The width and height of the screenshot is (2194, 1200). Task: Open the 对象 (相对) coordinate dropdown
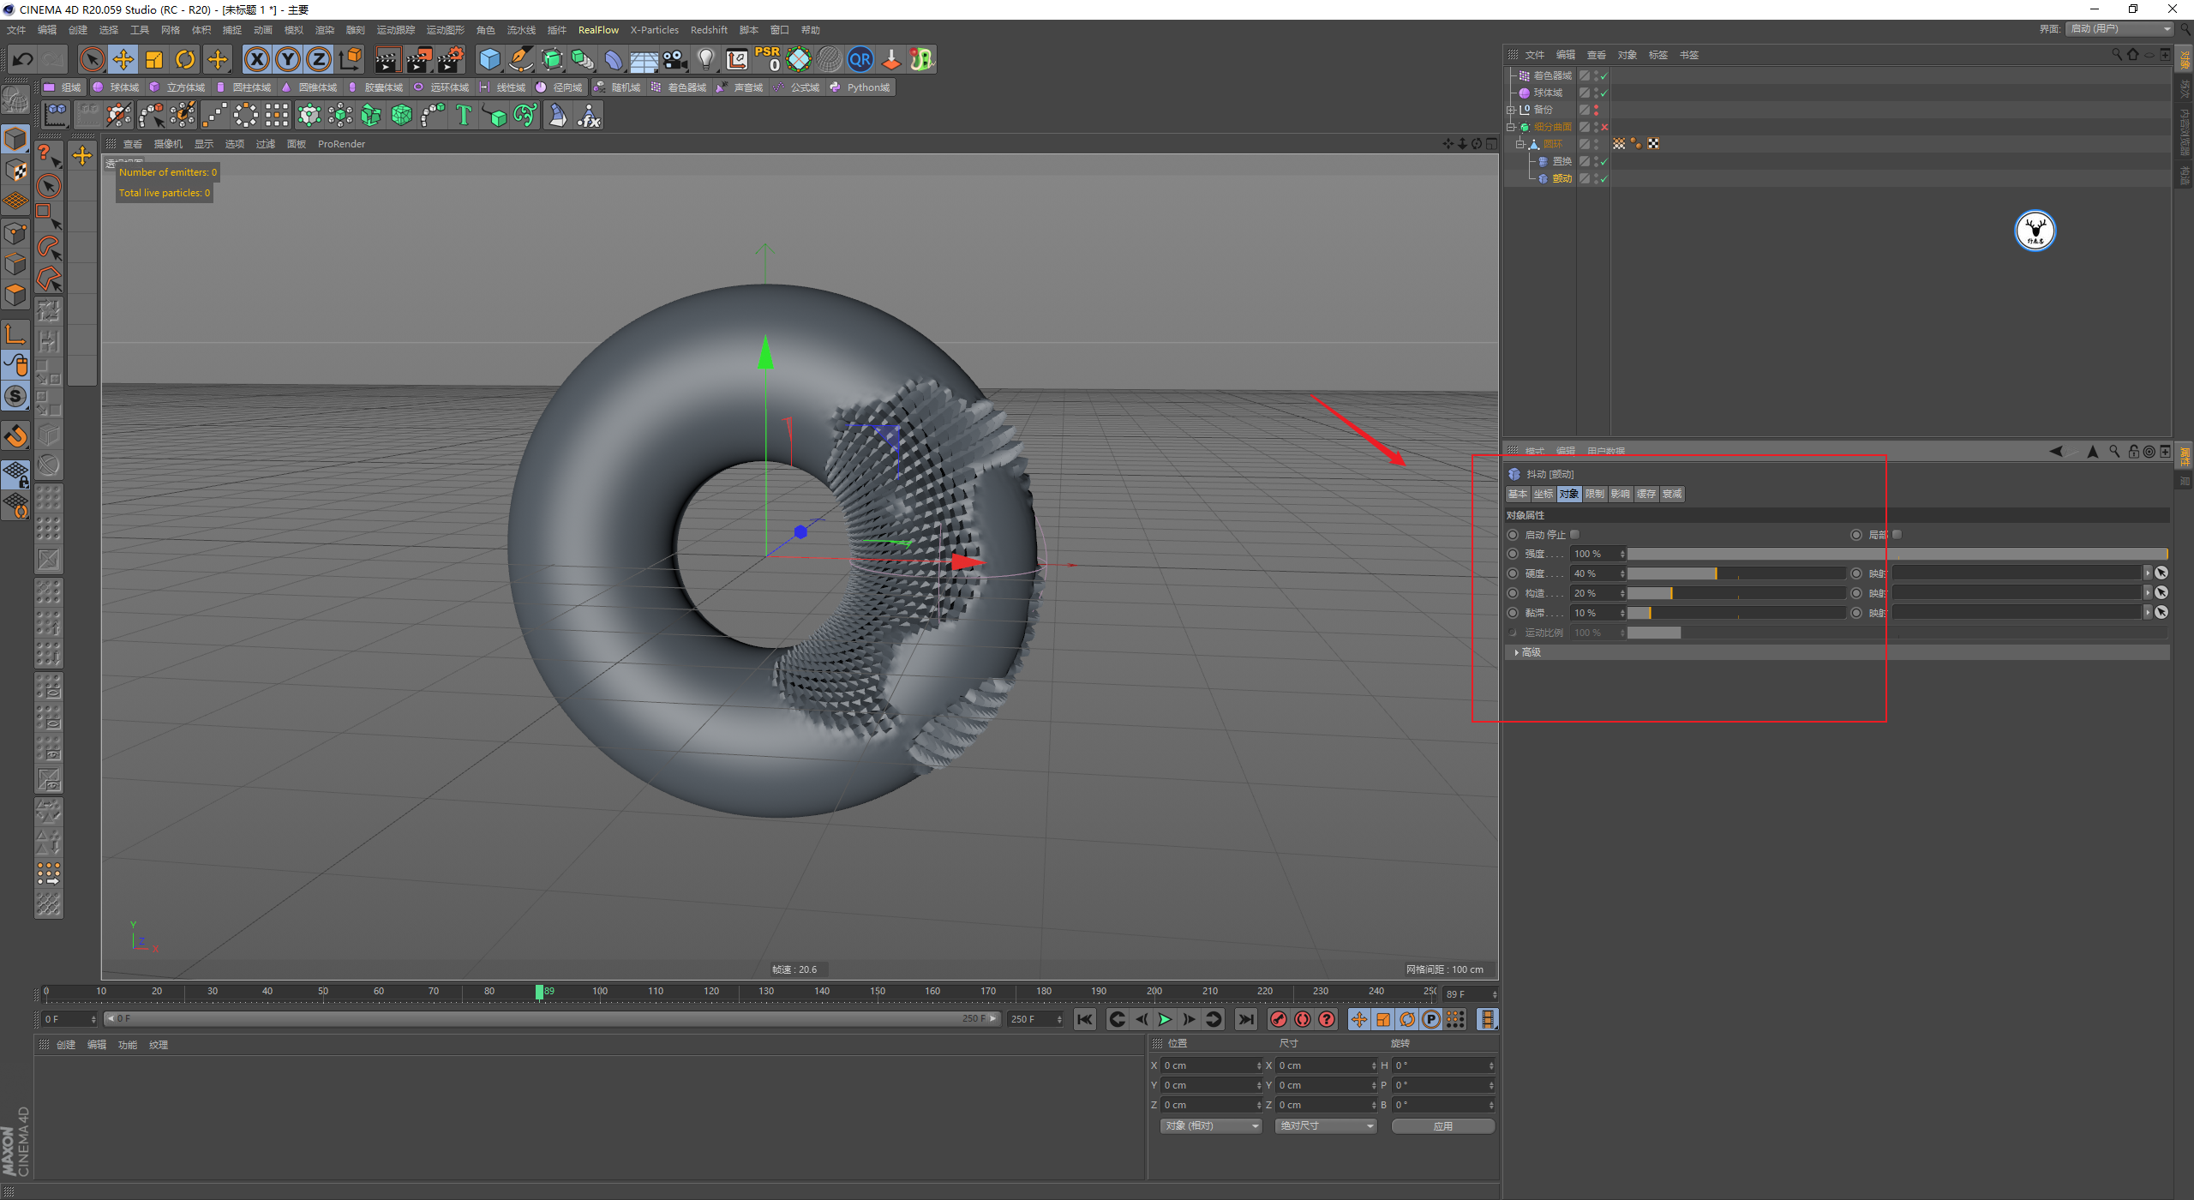click(x=1211, y=1125)
